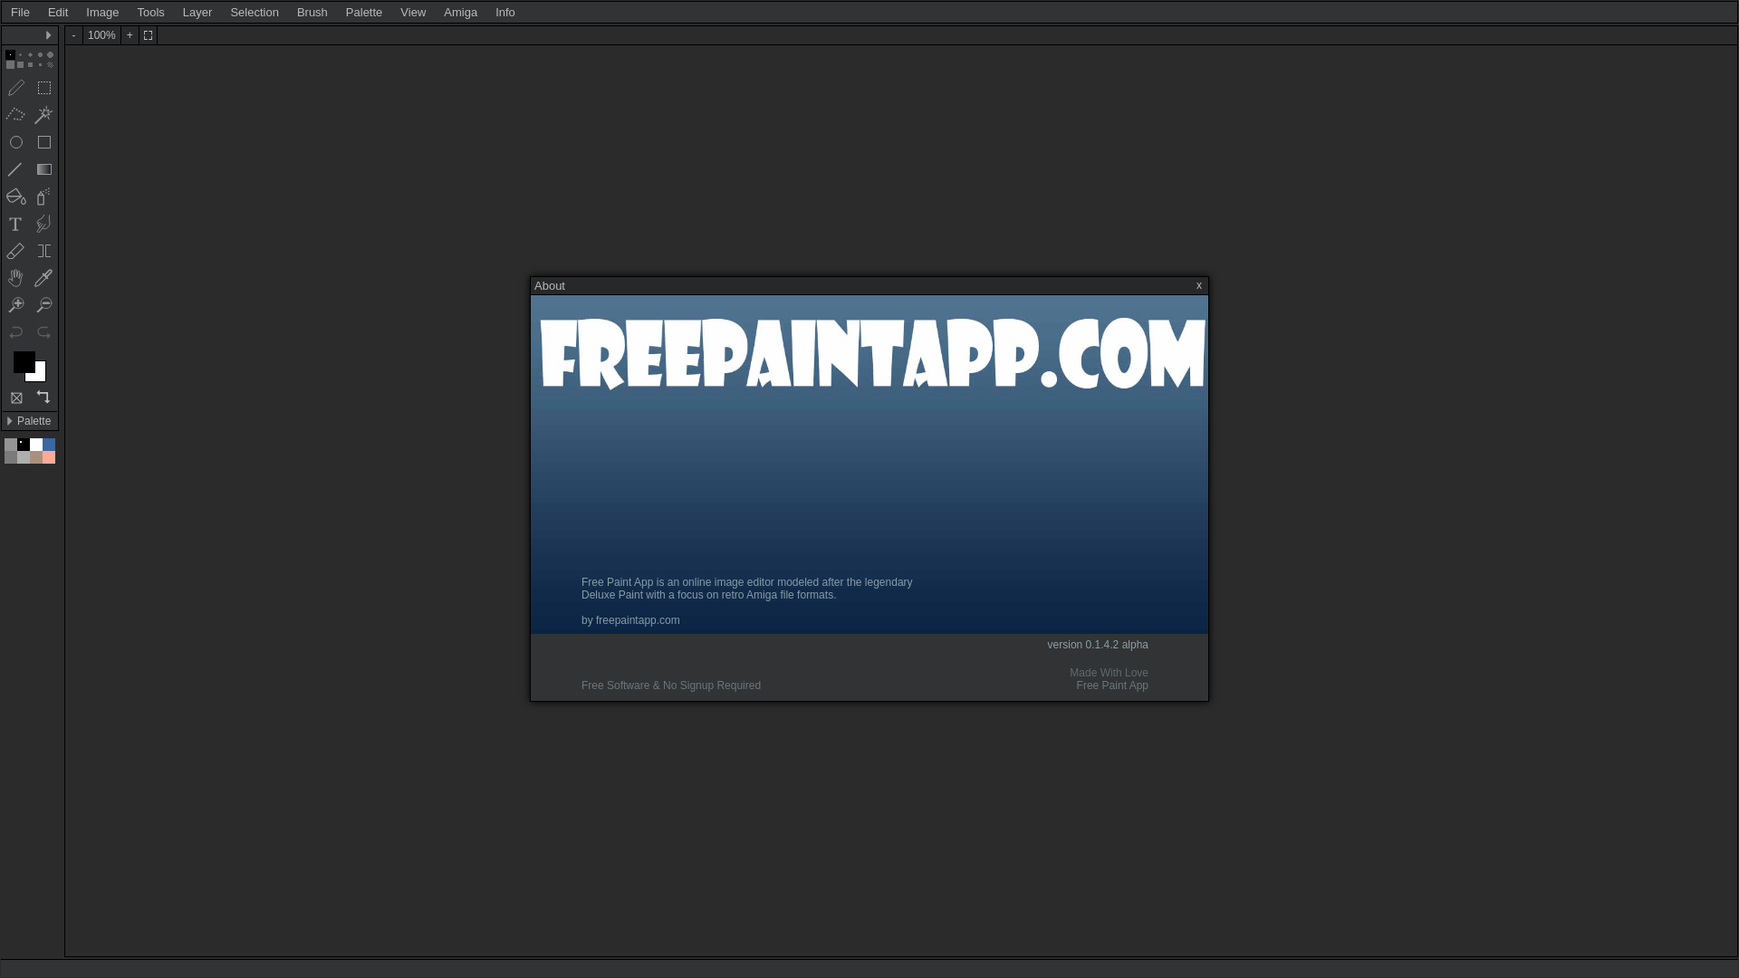This screenshot has width=1739, height=978.
Task: Click the black foreground color box
Action: pos(23,360)
